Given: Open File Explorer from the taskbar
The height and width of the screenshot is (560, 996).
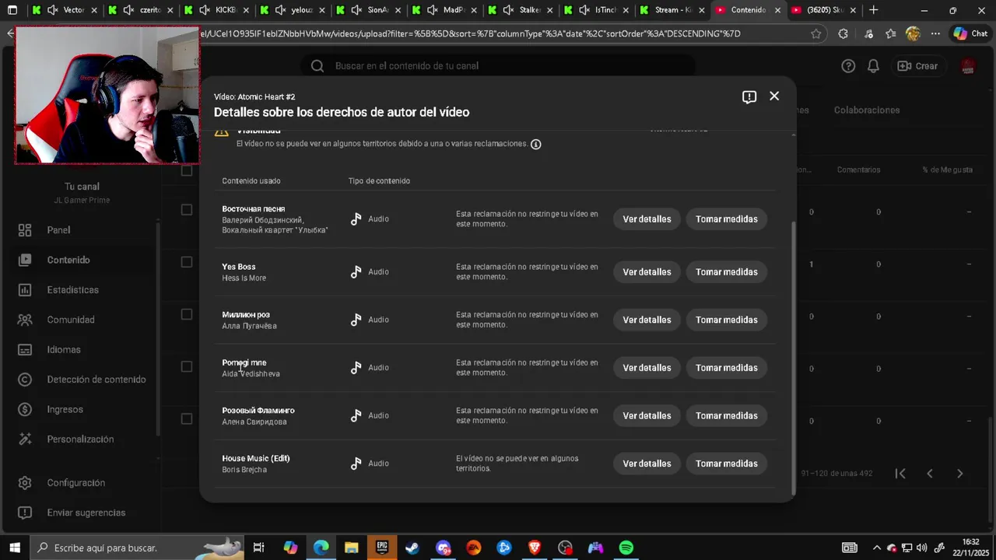Looking at the screenshot, I should [x=352, y=548].
